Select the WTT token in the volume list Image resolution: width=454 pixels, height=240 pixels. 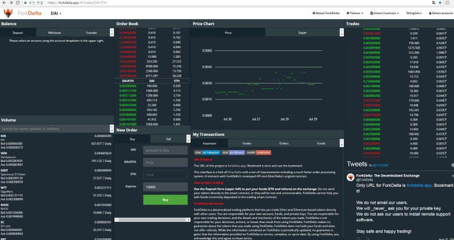coord(56,194)
